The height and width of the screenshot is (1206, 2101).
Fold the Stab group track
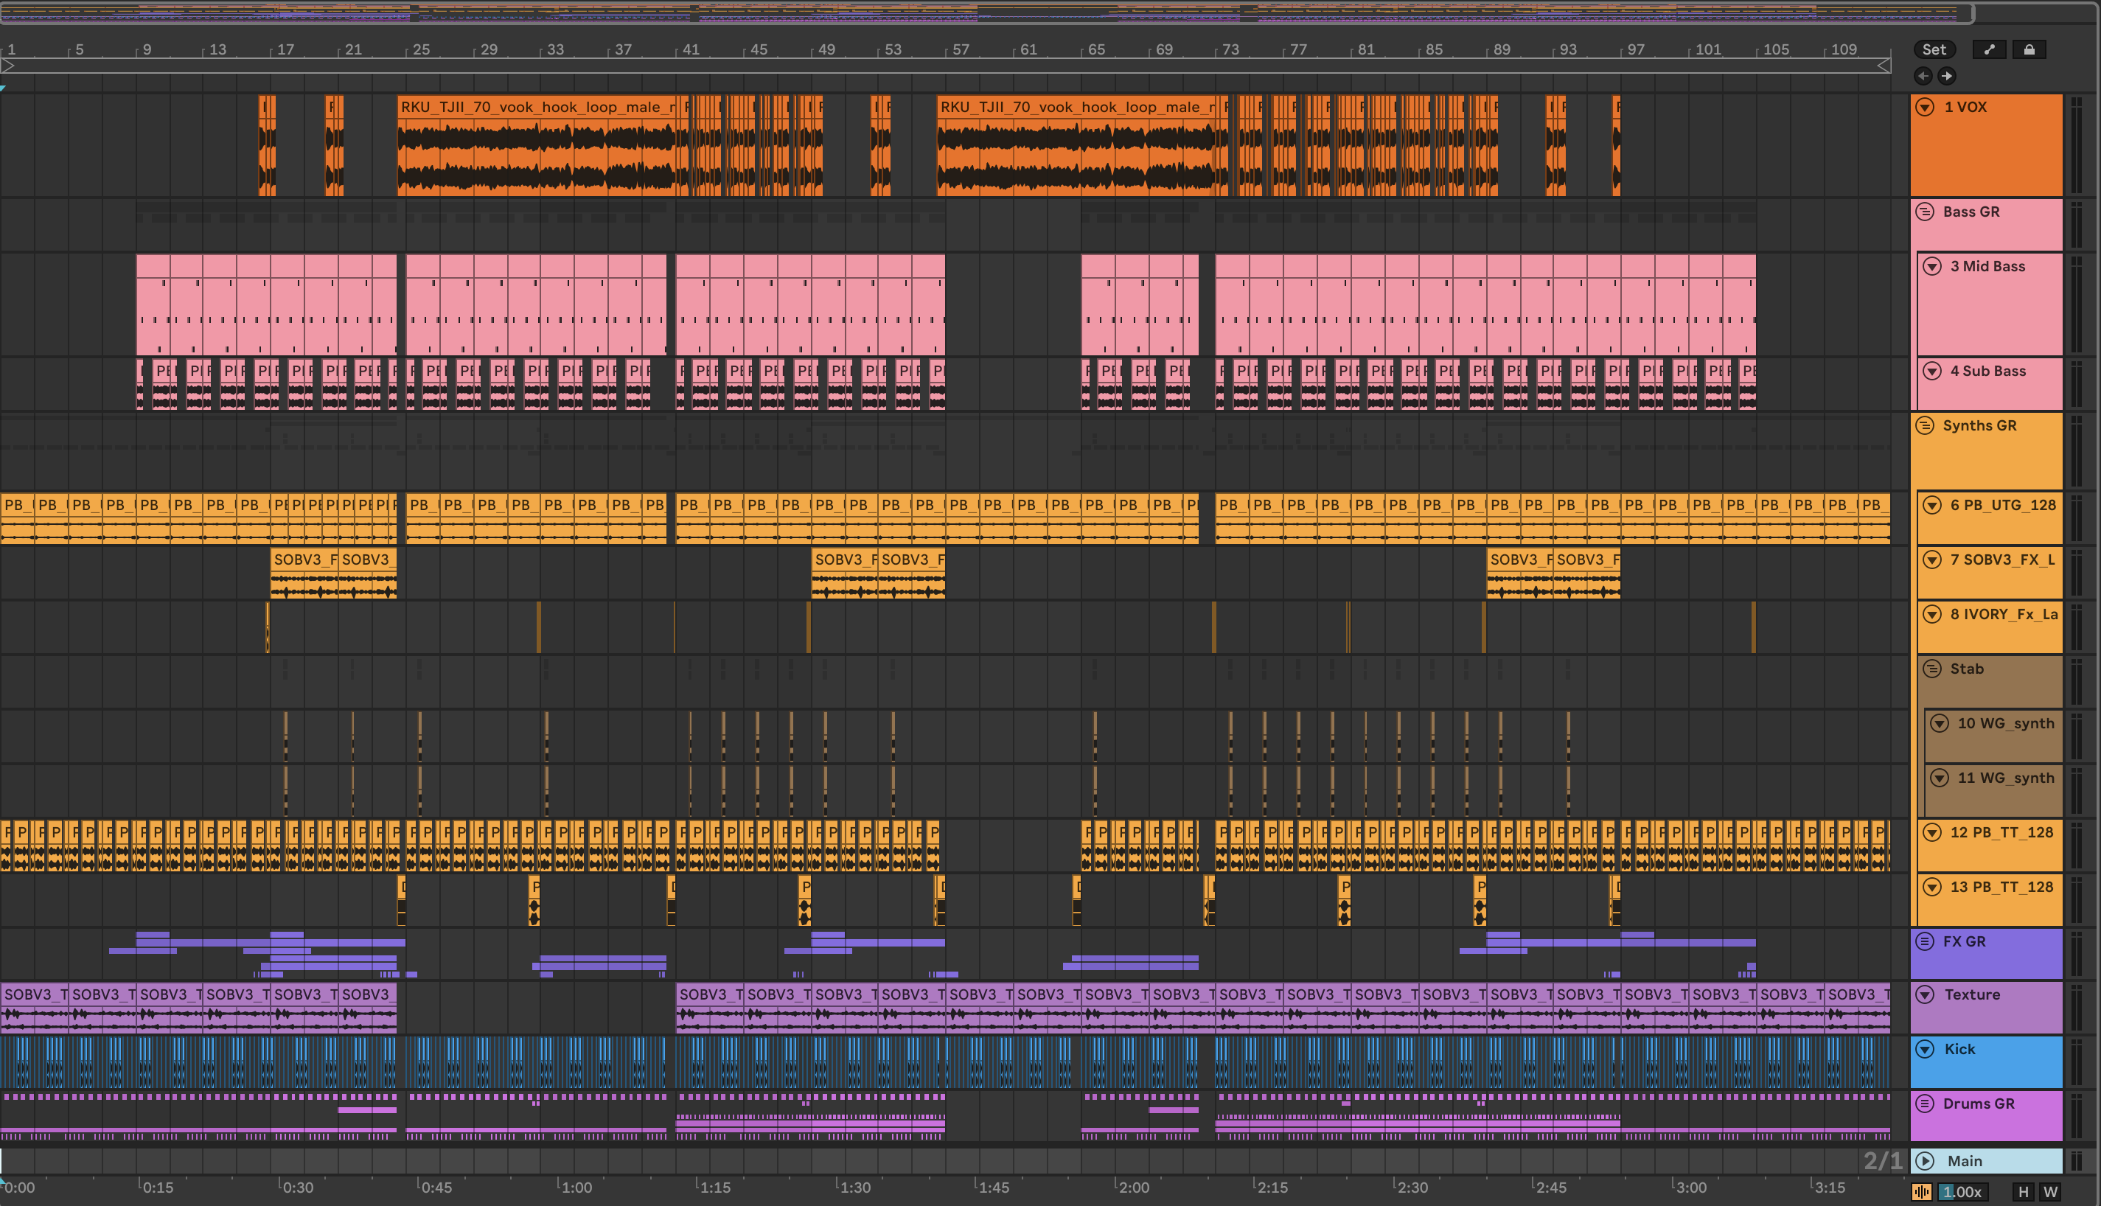[x=1932, y=669]
